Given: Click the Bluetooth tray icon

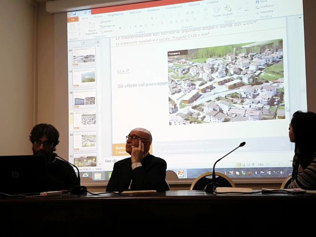Looking at the screenshot, I should [256, 173].
